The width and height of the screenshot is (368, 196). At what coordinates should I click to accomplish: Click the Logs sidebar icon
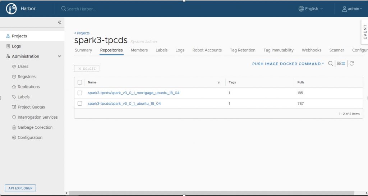coord(8,46)
